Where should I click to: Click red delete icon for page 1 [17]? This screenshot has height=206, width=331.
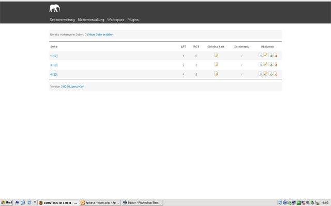coord(275,55)
